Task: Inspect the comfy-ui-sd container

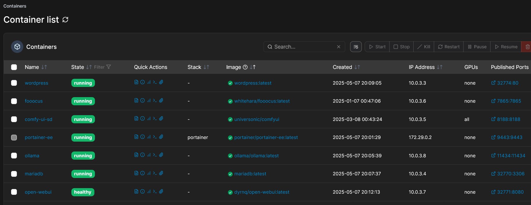Action: pos(142,119)
